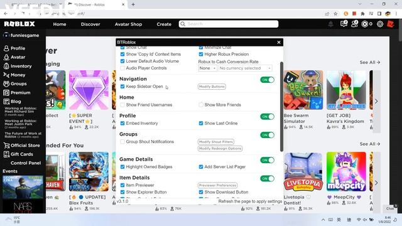This screenshot has height=226, width=402.
Task: Open the browser extensions puzzle icon
Action: [x=362, y=14]
